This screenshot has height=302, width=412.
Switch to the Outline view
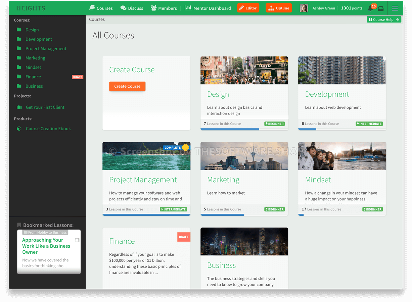pos(279,8)
